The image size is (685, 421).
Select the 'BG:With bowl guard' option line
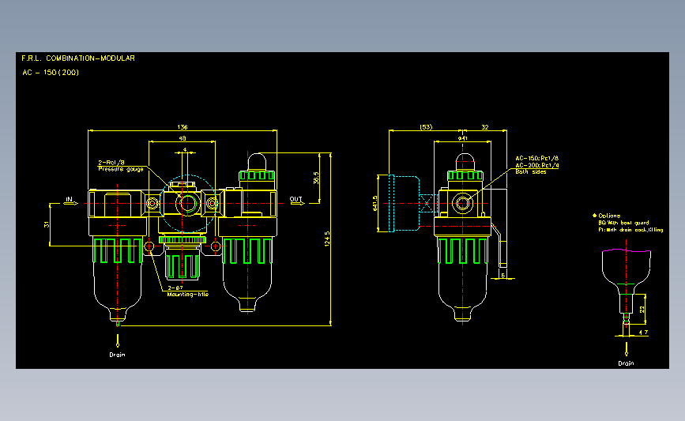[x=624, y=223]
